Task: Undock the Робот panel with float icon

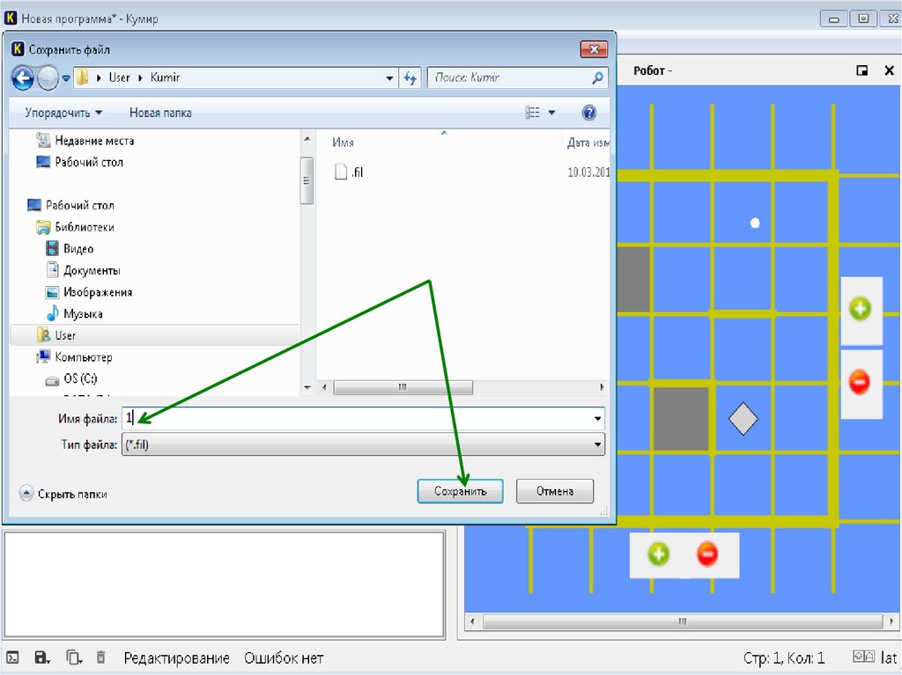Action: pos(862,70)
